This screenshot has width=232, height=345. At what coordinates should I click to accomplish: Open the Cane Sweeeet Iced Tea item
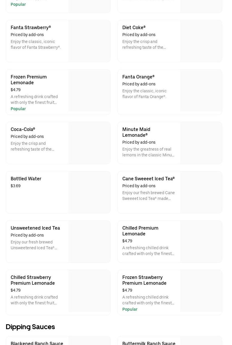tap(148, 179)
